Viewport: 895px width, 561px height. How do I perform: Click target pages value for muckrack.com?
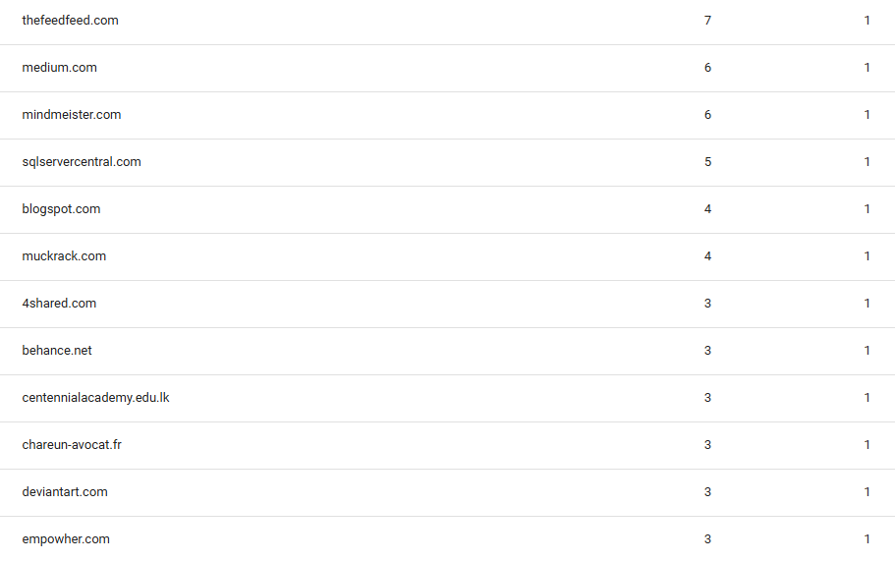(x=867, y=256)
